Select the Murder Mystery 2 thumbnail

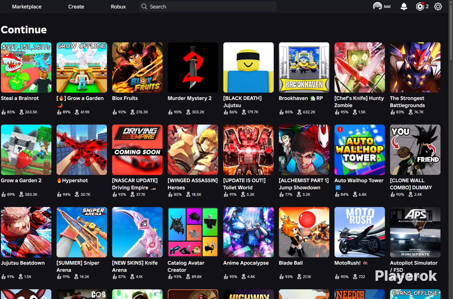tap(193, 67)
